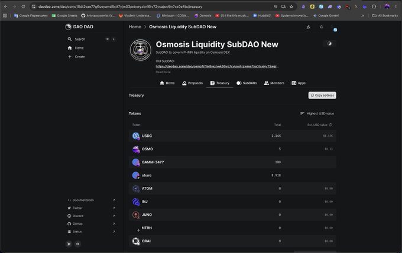The image size is (402, 253).
Task: Toggle the light/dark theme sun icon
Action: pyautogui.click(x=69, y=244)
